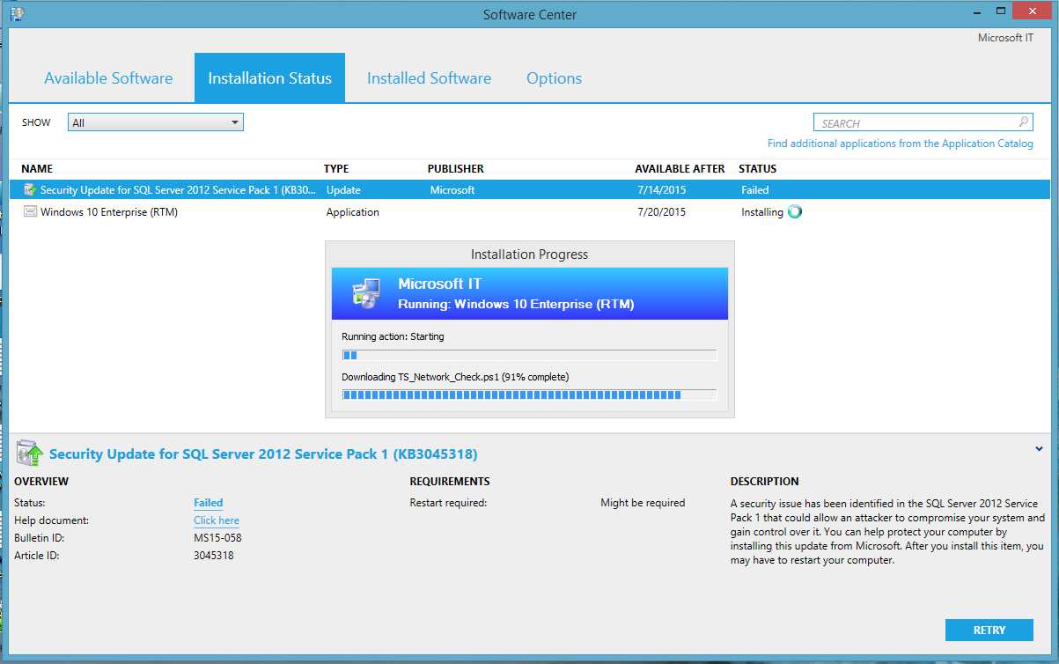The height and width of the screenshot is (664, 1059).
Task: Sort by the AVAILABLE AFTER column header
Action: pyautogui.click(x=680, y=168)
